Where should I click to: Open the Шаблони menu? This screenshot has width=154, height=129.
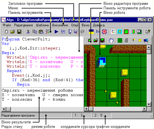[x=43, y=25]
